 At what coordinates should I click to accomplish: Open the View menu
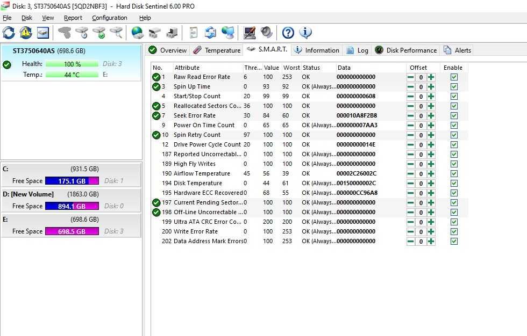(48, 18)
